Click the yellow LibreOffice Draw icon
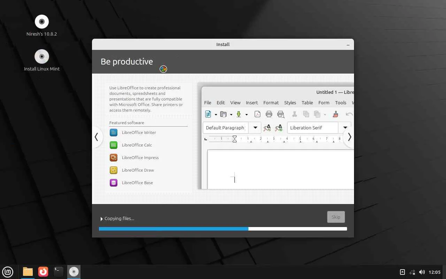The image size is (446, 279). pos(114,170)
